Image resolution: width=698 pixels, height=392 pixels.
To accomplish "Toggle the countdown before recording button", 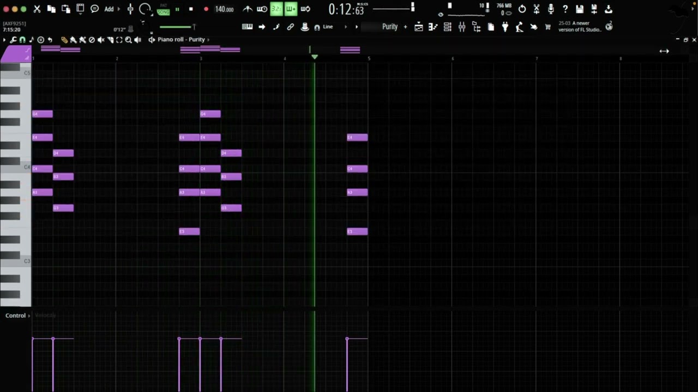I will (x=276, y=9).
